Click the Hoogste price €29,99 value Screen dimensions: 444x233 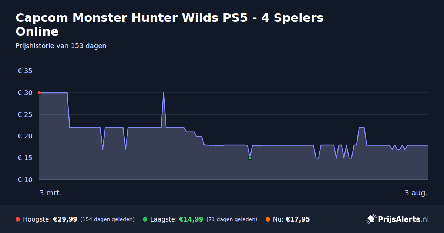[x=65, y=219]
